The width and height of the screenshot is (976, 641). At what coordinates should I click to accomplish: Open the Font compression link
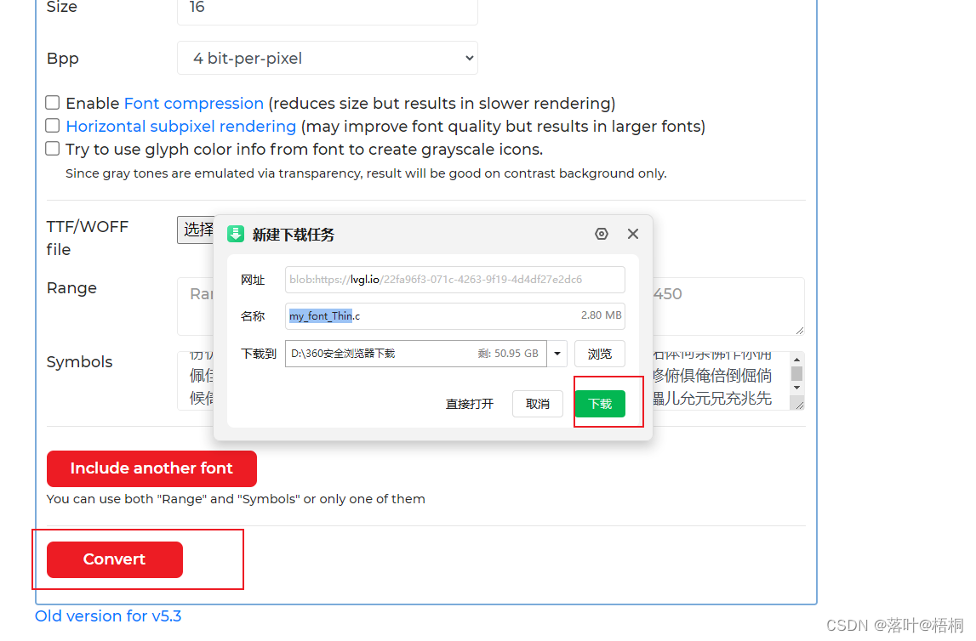pos(193,103)
